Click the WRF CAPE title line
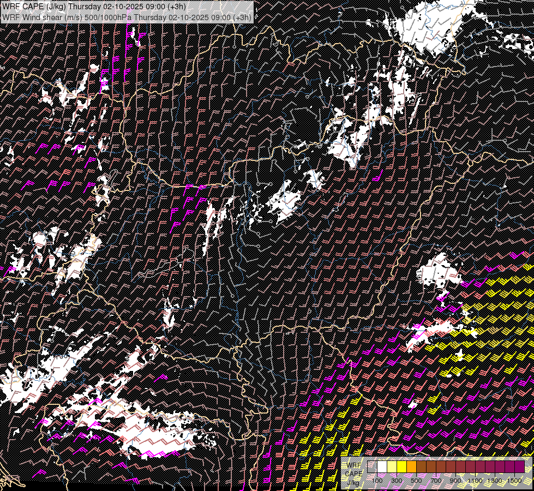The height and width of the screenshot is (491, 534). [x=94, y=7]
